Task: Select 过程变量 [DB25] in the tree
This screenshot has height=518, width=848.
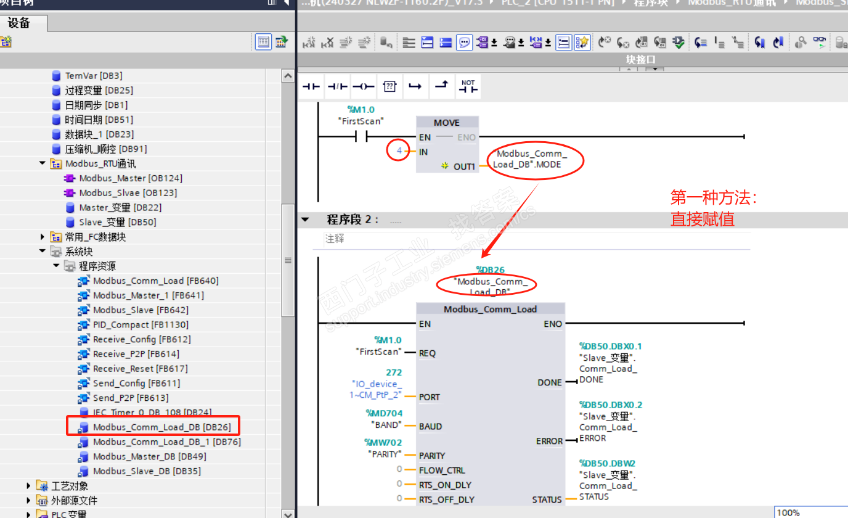Action: click(99, 90)
